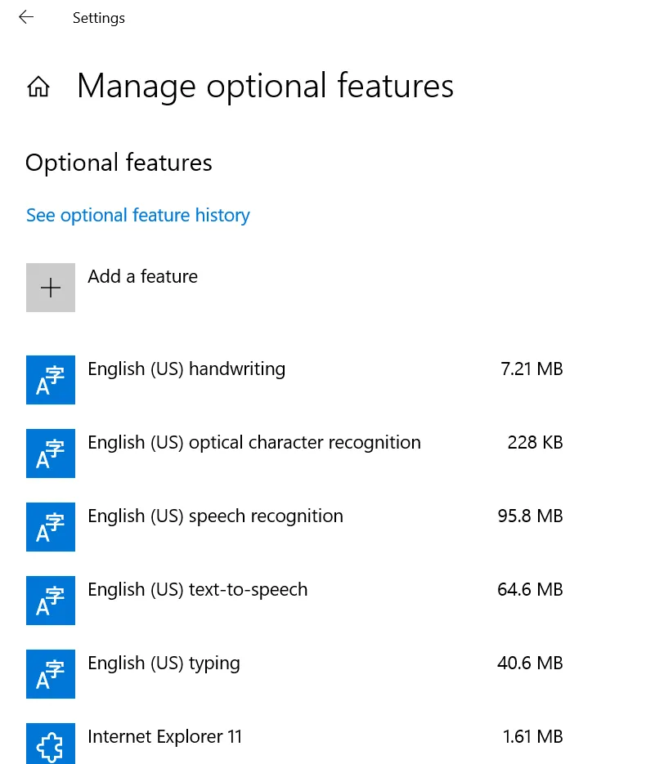Click the Manage optional features heading
Image resolution: width=646 pixels, height=764 pixels.
tap(265, 87)
